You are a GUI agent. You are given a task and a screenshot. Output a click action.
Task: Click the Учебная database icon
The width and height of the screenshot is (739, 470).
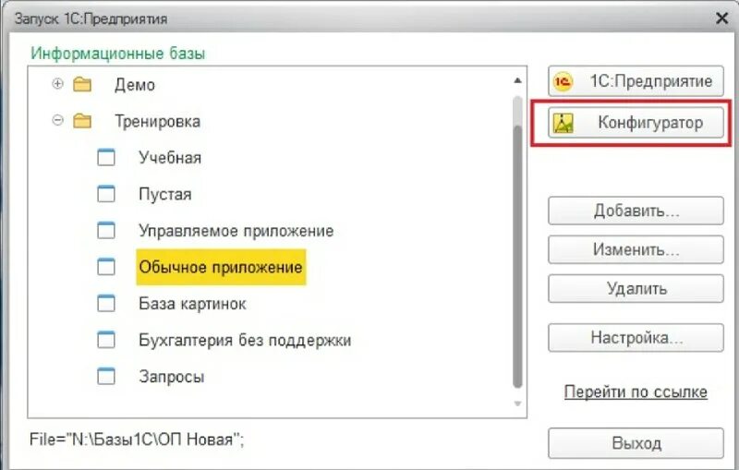106,157
